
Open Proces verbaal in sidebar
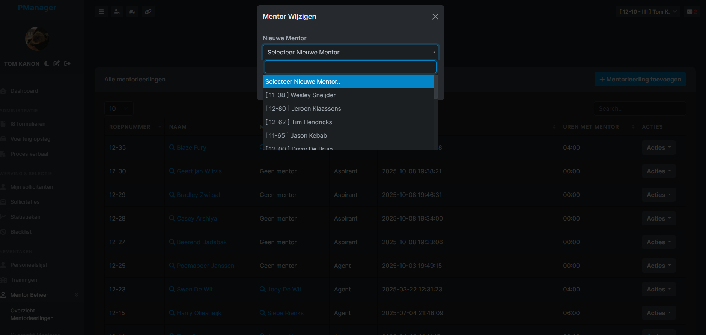tap(29, 154)
